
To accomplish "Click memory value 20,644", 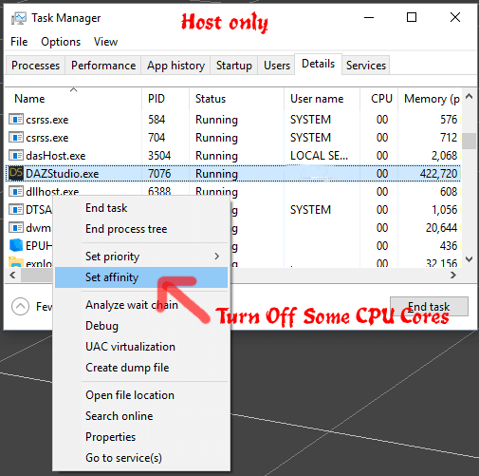I will 441,228.
